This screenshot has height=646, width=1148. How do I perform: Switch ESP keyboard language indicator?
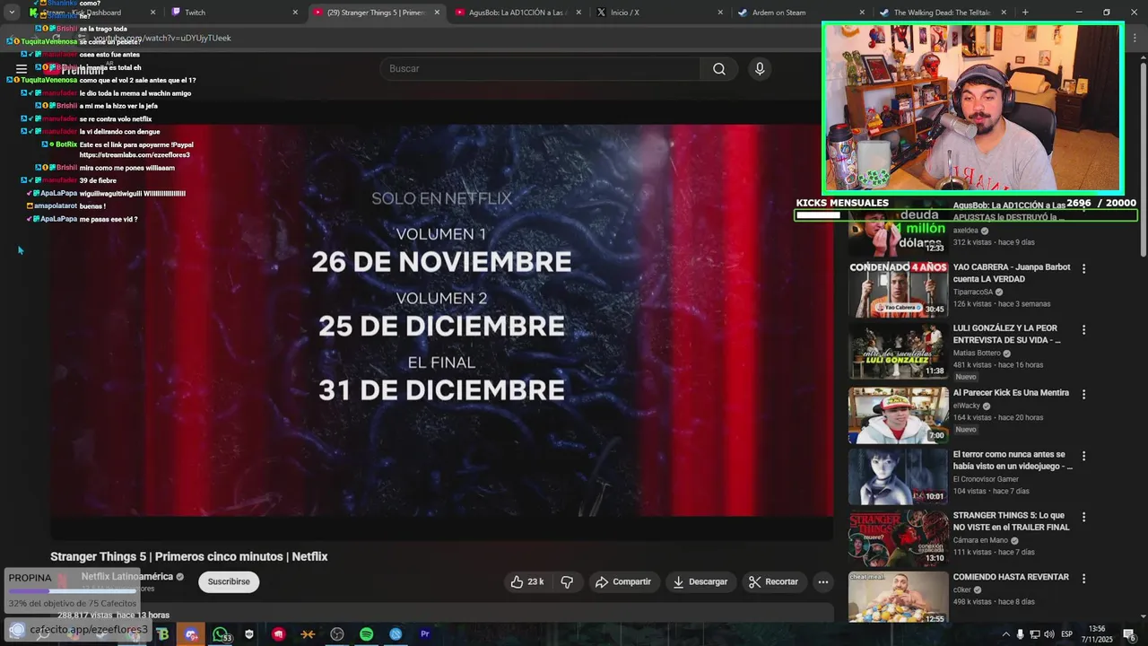point(1066,634)
